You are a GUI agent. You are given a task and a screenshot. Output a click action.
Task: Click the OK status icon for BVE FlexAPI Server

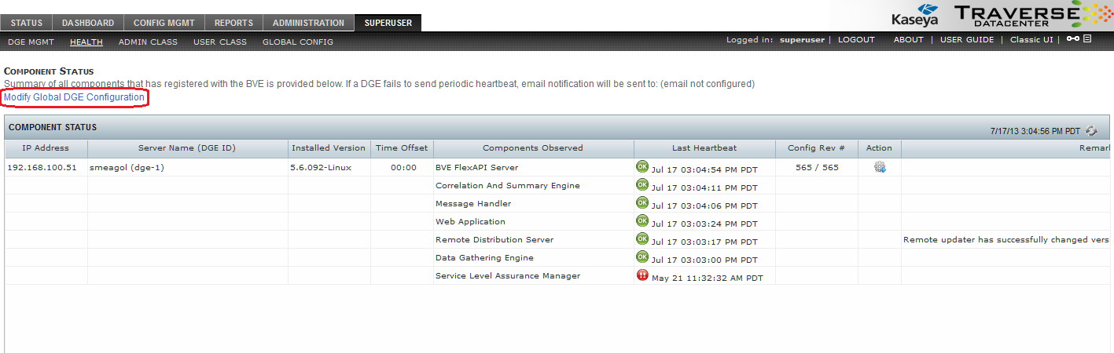click(x=642, y=166)
